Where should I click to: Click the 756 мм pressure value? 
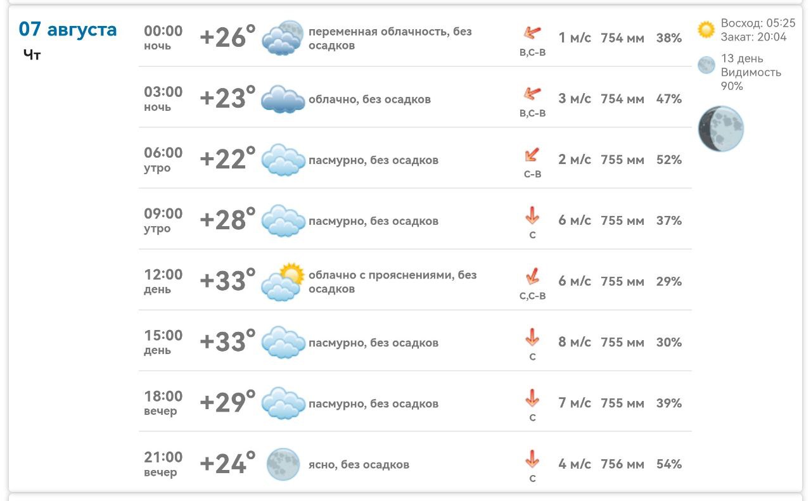622,464
